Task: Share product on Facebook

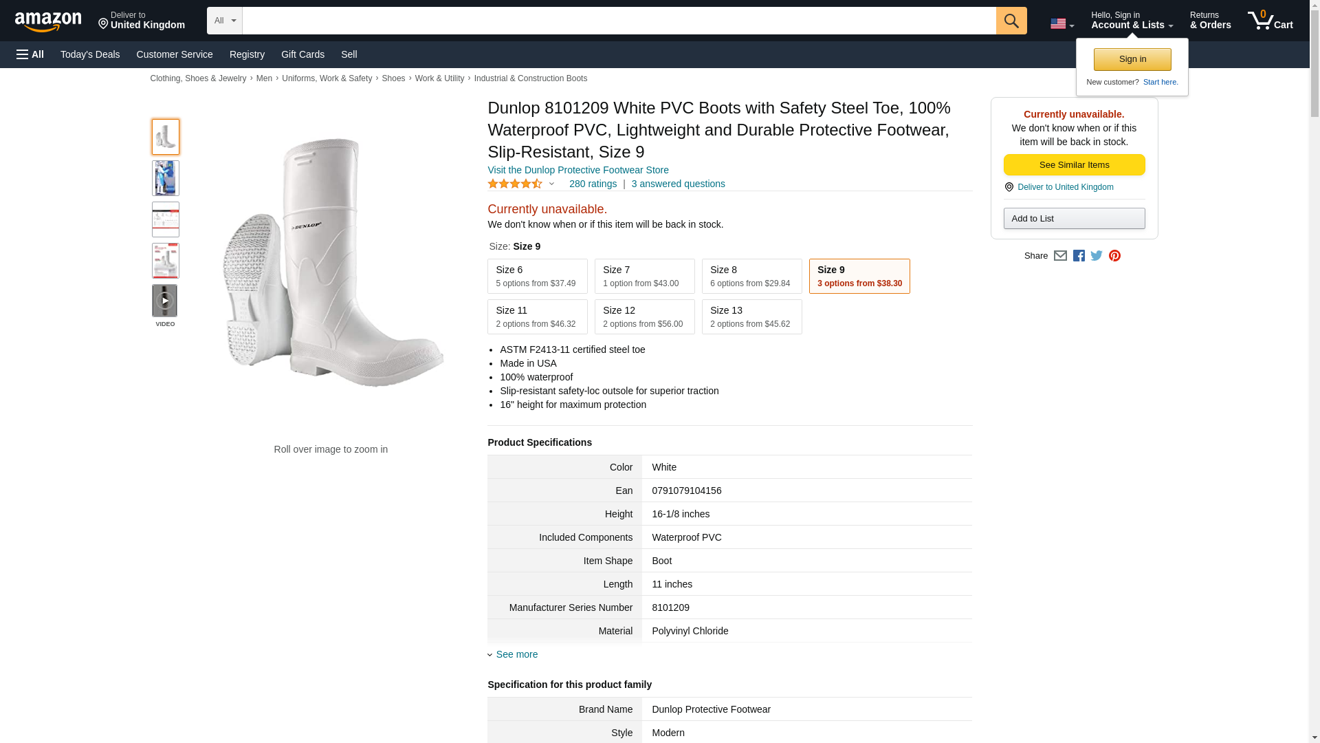Action: pyautogui.click(x=1079, y=256)
